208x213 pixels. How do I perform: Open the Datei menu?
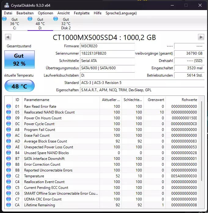(x=8, y=13)
